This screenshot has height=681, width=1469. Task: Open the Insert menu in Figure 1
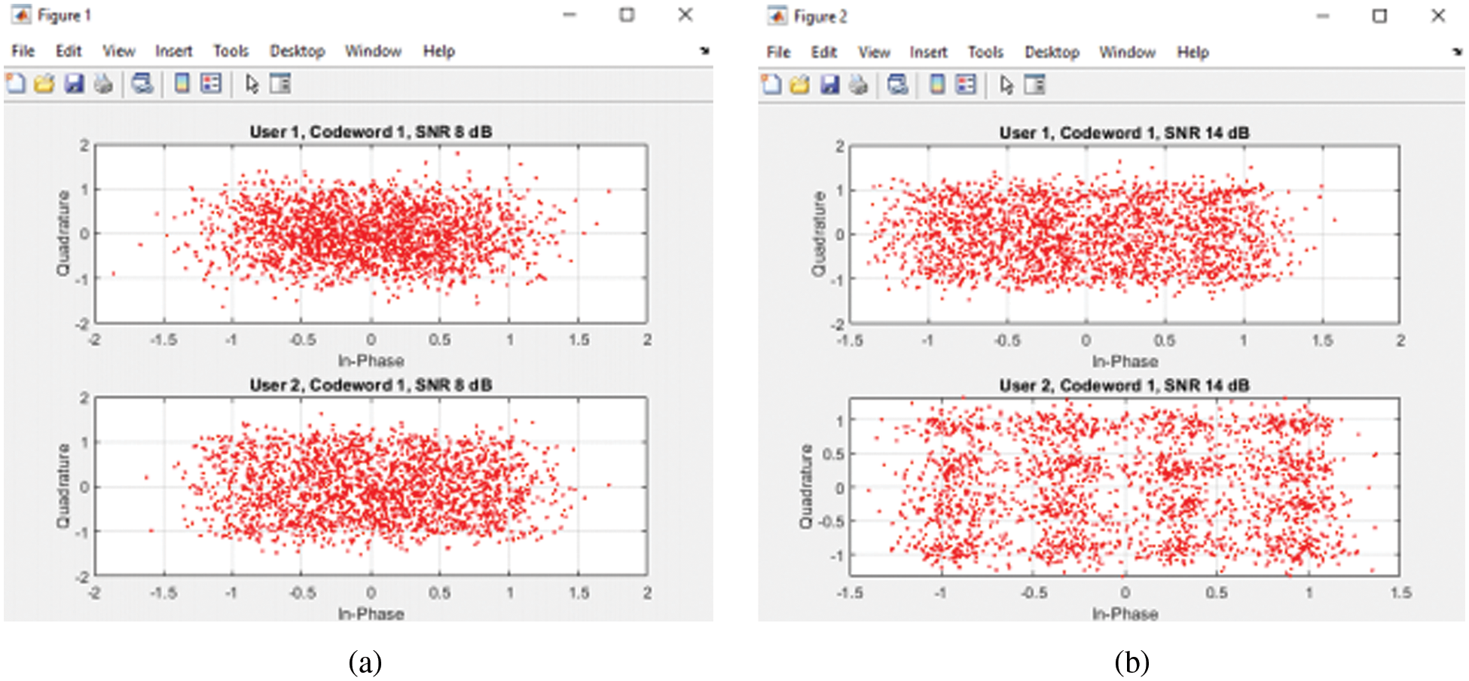[174, 51]
